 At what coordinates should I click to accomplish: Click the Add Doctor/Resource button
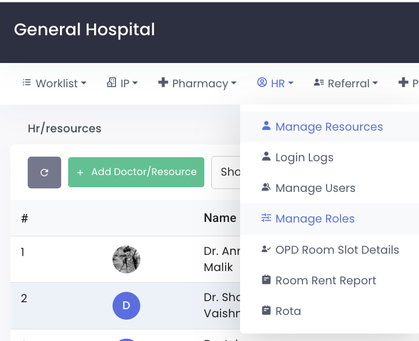tap(136, 172)
